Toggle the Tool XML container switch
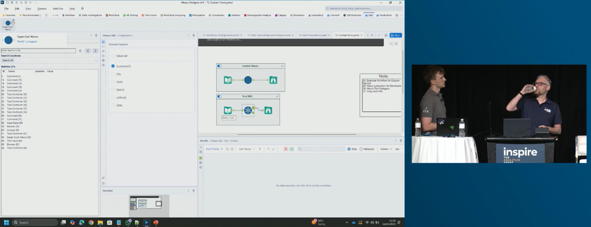The height and width of the screenshot is (227, 591). coord(220,96)
